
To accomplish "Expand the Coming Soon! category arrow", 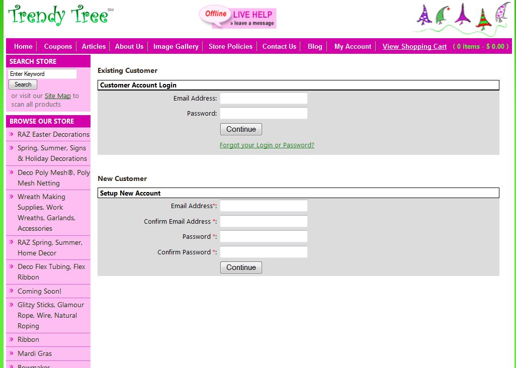I will click(x=12, y=291).
